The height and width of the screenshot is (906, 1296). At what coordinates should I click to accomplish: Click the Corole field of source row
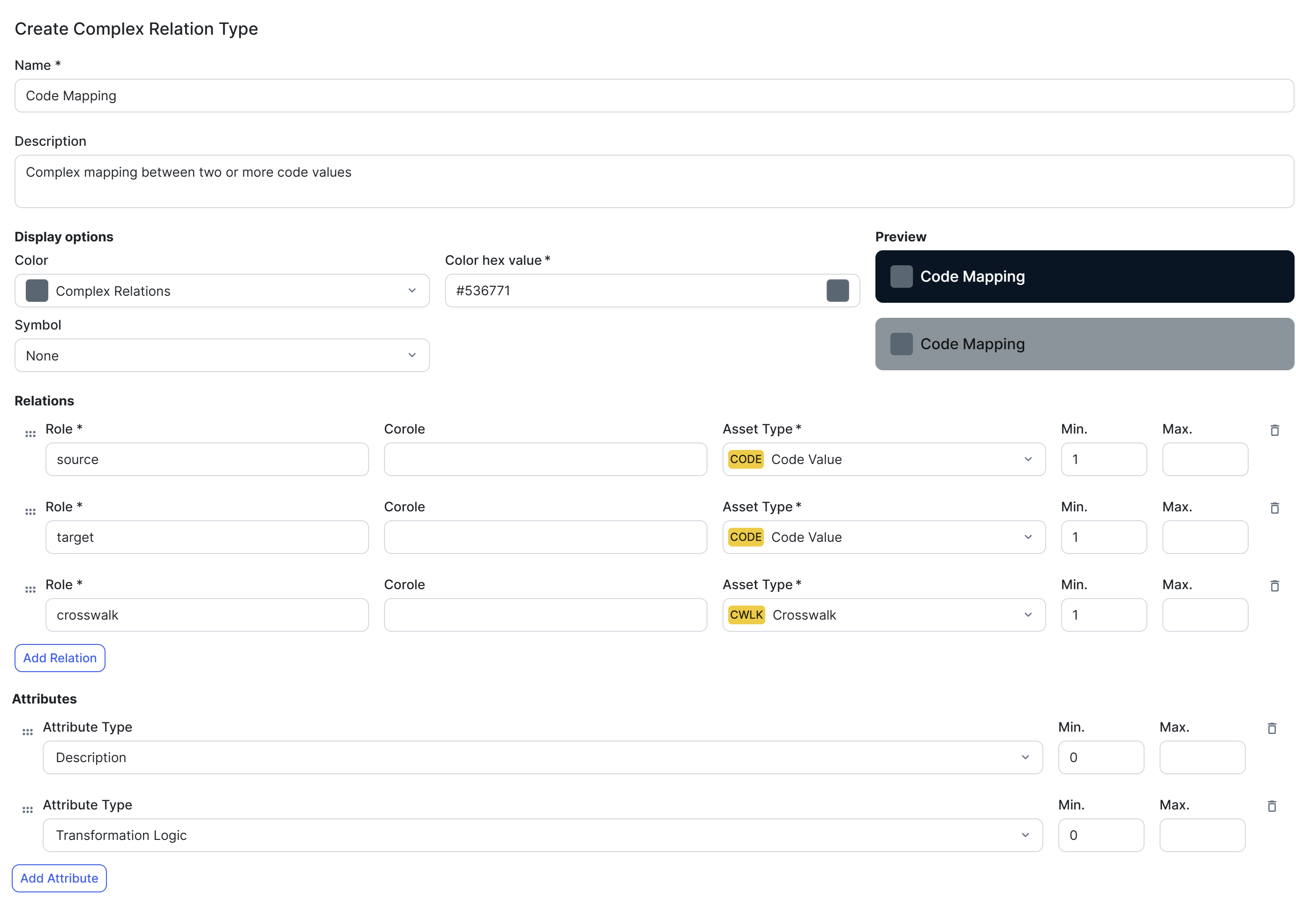545,459
